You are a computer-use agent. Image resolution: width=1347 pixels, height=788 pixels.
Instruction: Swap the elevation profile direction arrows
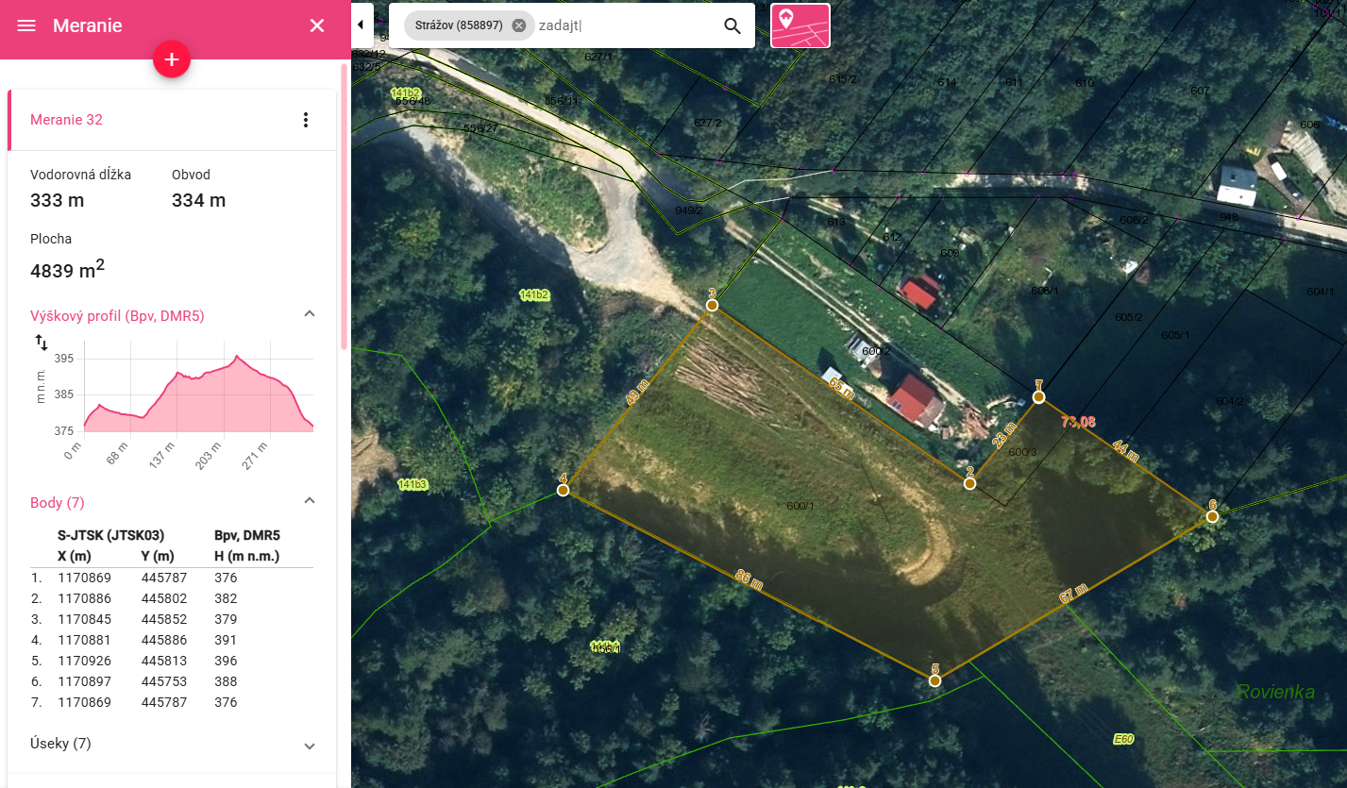pos(42,343)
